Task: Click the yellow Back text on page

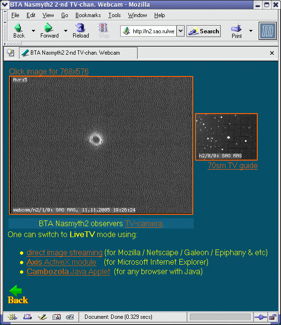Action: pos(18,300)
